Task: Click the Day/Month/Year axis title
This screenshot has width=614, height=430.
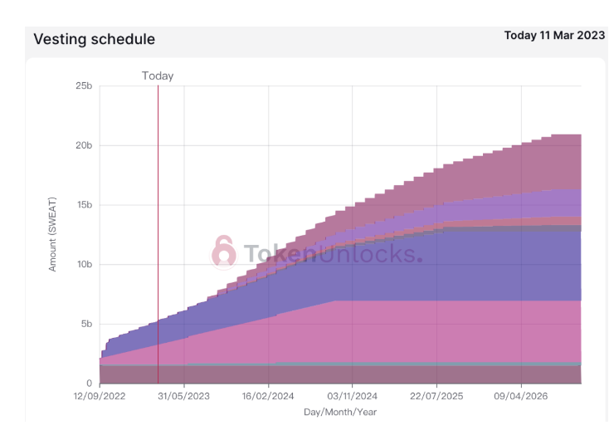Action: click(x=340, y=412)
